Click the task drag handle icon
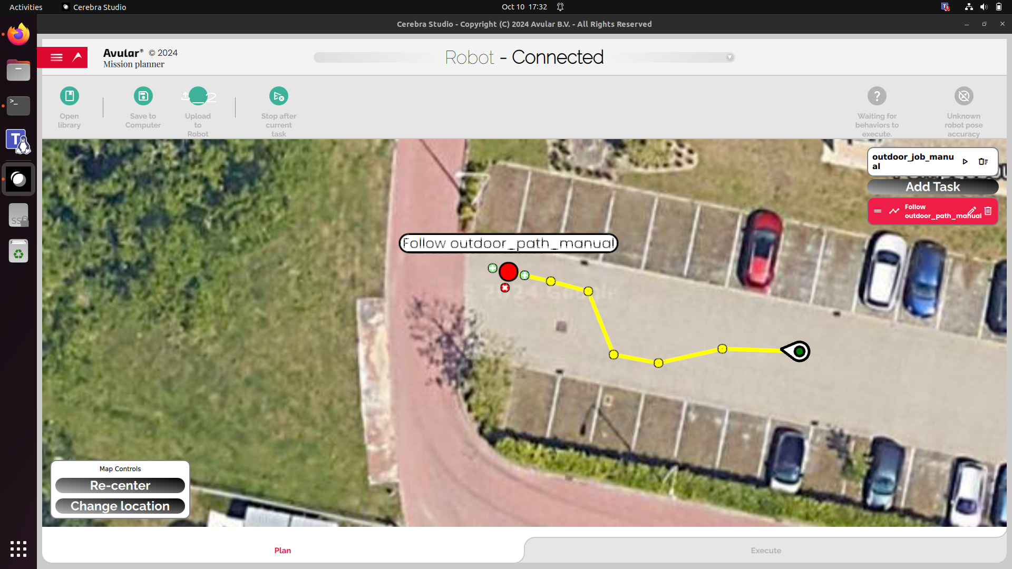The image size is (1012, 569). tap(878, 211)
